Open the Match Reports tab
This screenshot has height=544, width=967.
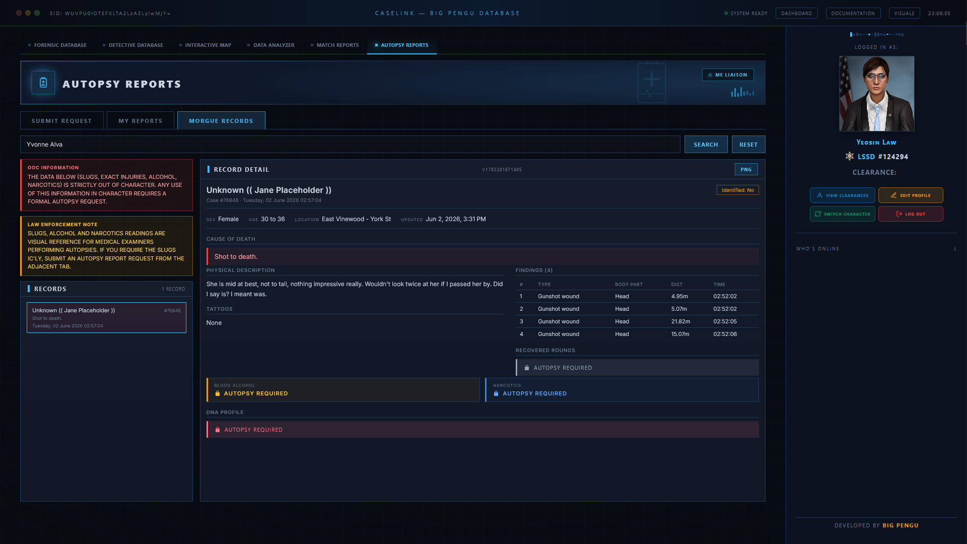334,45
